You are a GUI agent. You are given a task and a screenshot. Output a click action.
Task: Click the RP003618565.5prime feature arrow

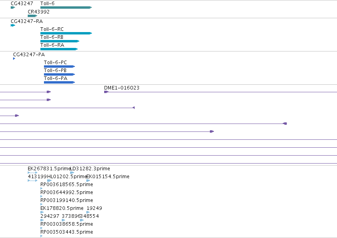[x=42, y=188]
